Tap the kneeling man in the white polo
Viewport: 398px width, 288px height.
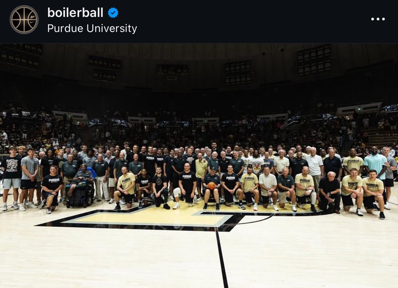coord(268,188)
